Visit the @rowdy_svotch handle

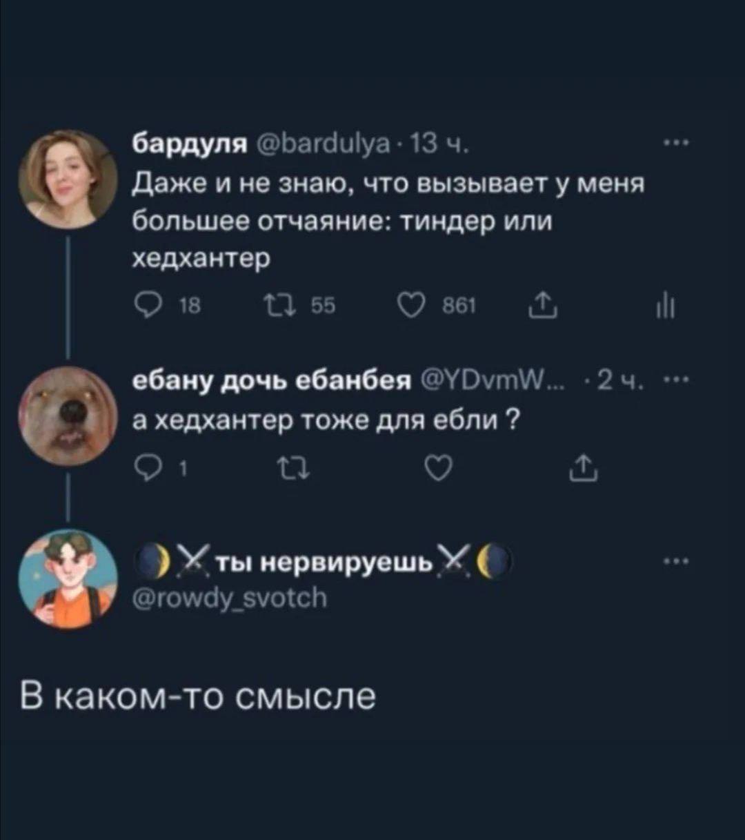click(230, 597)
